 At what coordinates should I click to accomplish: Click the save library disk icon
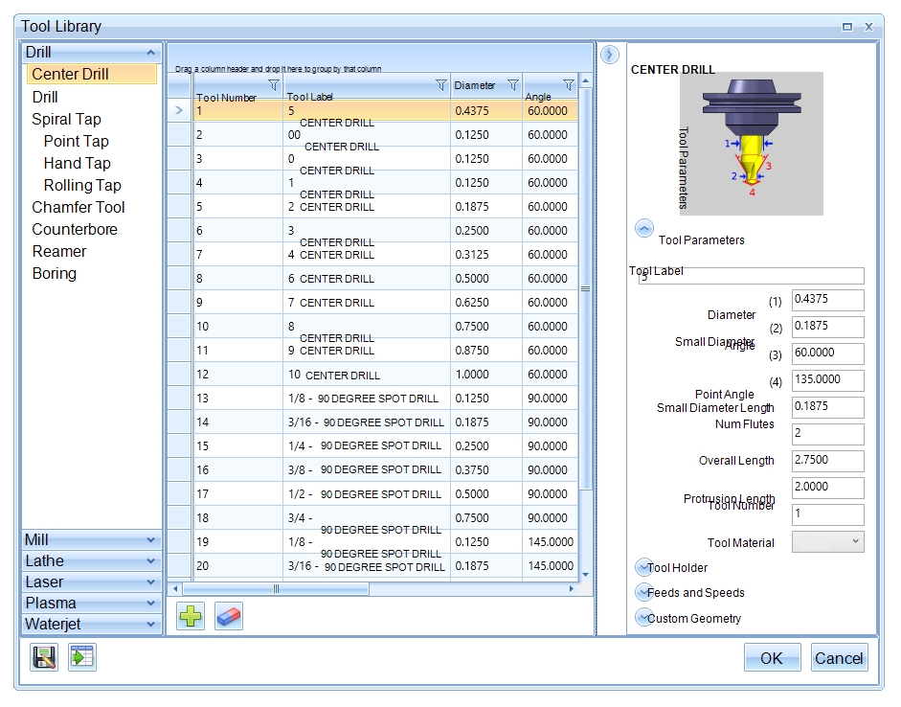coord(44,657)
